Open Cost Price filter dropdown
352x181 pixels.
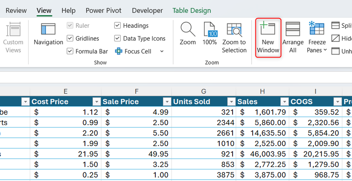point(96,102)
